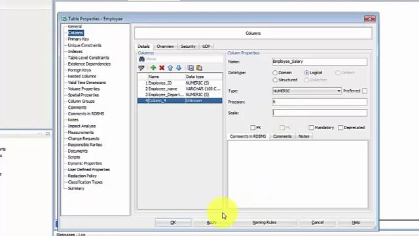Open Existence Dependencies in the tree
The width and height of the screenshot is (419, 236).
(x=89, y=64)
